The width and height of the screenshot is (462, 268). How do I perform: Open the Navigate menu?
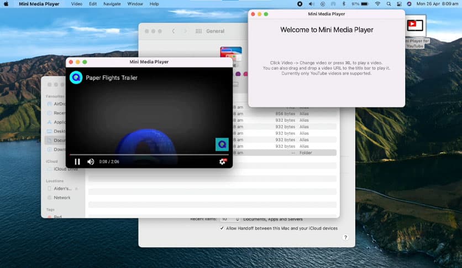pos(112,4)
